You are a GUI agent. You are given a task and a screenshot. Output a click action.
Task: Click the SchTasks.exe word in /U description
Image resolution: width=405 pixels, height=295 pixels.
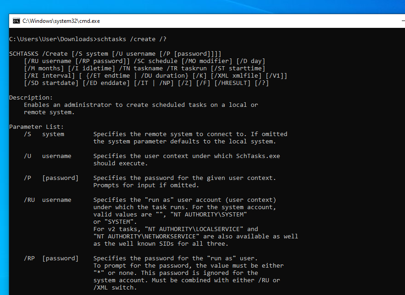(x=258, y=156)
